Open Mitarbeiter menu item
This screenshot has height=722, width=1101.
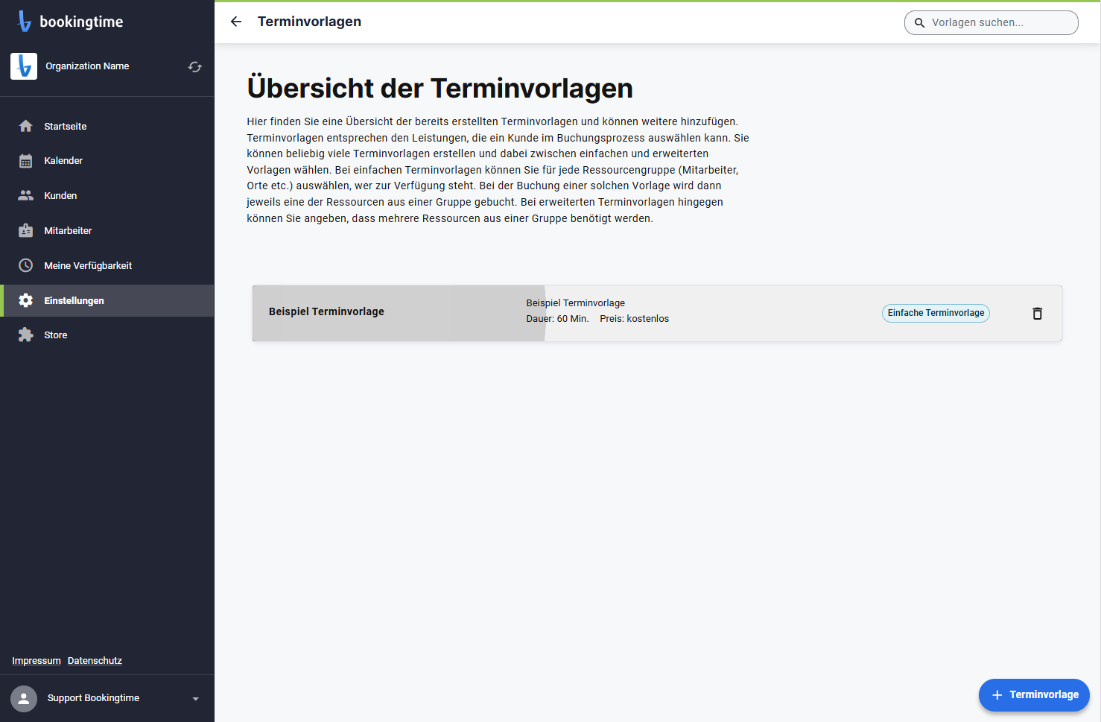pyautogui.click(x=107, y=230)
